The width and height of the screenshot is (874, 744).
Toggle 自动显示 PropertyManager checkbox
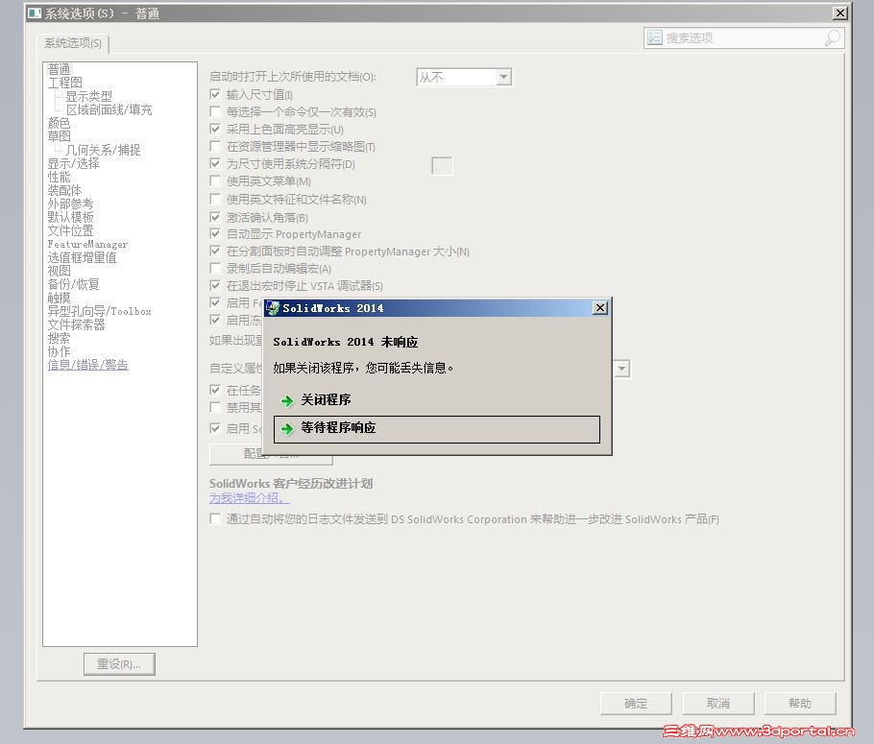pyautogui.click(x=215, y=233)
